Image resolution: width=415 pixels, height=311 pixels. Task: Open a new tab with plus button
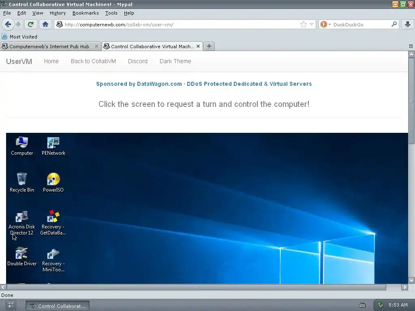(x=209, y=46)
